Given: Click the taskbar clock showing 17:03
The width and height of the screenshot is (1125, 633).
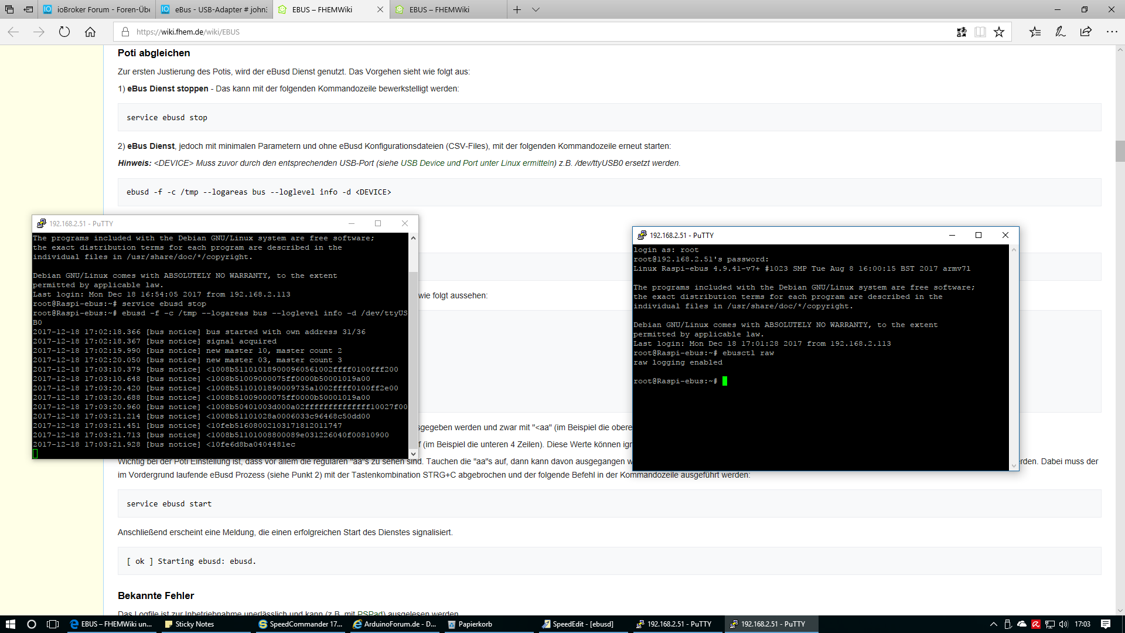Looking at the screenshot, I should coord(1083,624).
